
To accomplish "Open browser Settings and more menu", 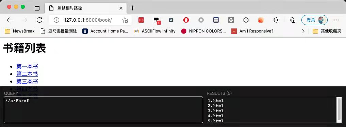I will (336, 20).
